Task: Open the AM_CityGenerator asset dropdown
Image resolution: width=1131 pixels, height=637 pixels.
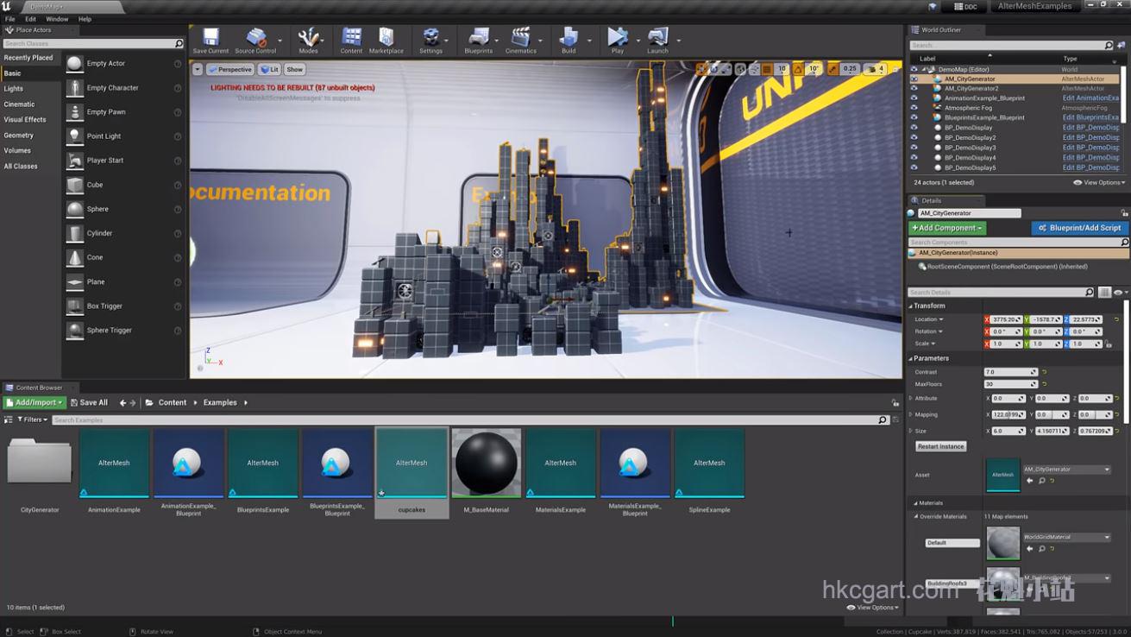Action: pos(1067,470)
